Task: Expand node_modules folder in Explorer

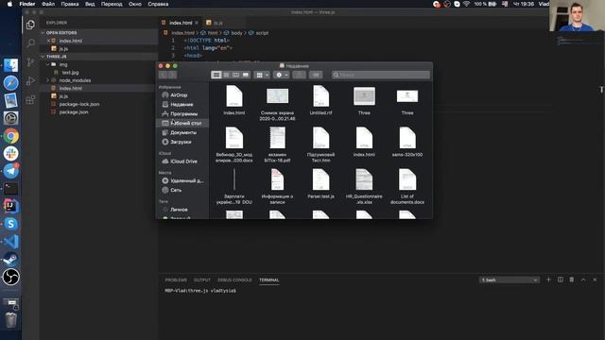Action: click(48, 80)
